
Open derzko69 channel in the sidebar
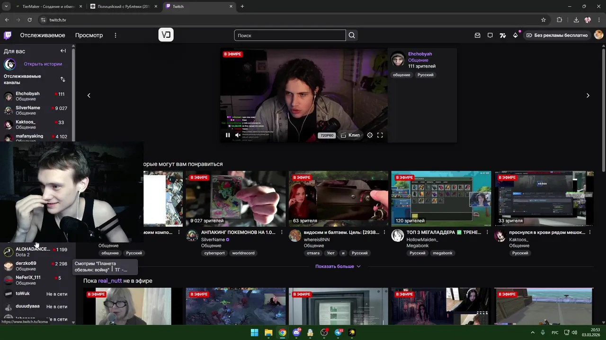[36, 266]
